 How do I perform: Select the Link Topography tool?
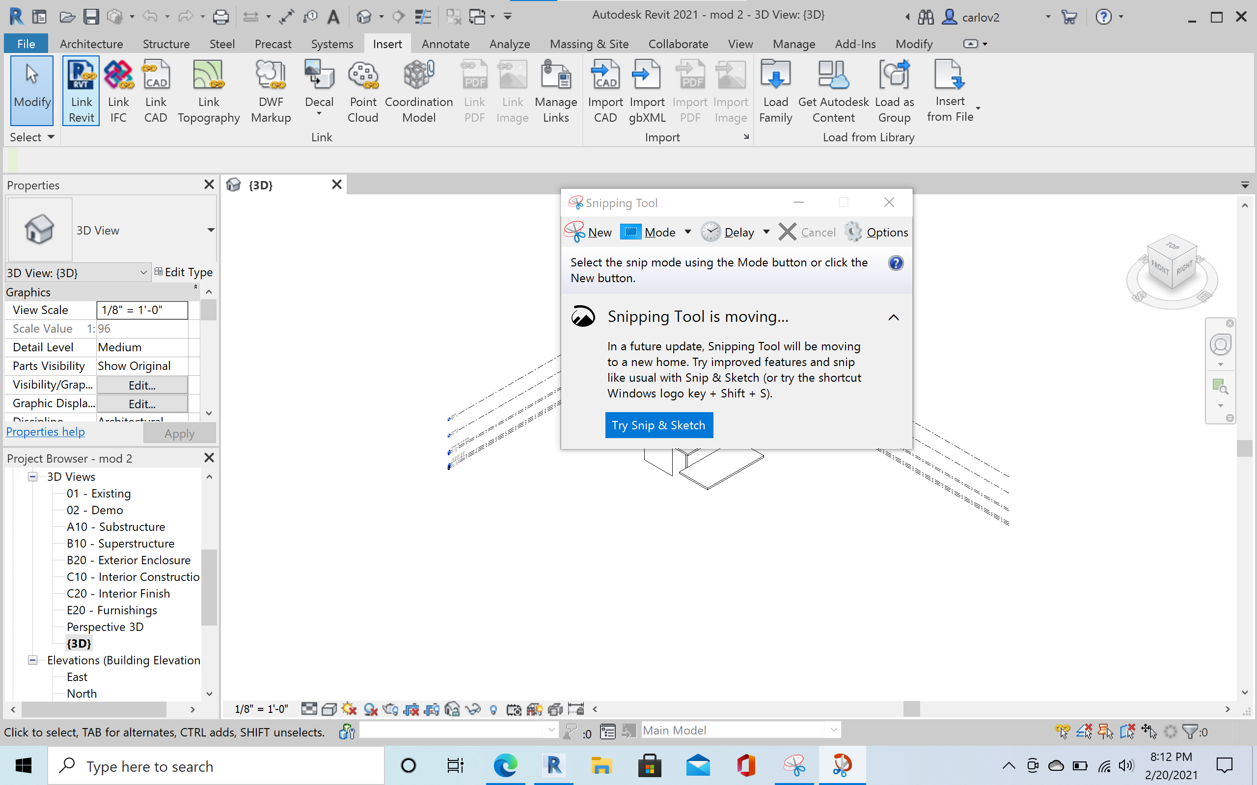coord(208,91)
